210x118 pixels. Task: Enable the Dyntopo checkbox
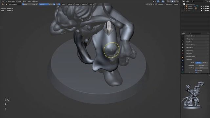pos(156,4)
